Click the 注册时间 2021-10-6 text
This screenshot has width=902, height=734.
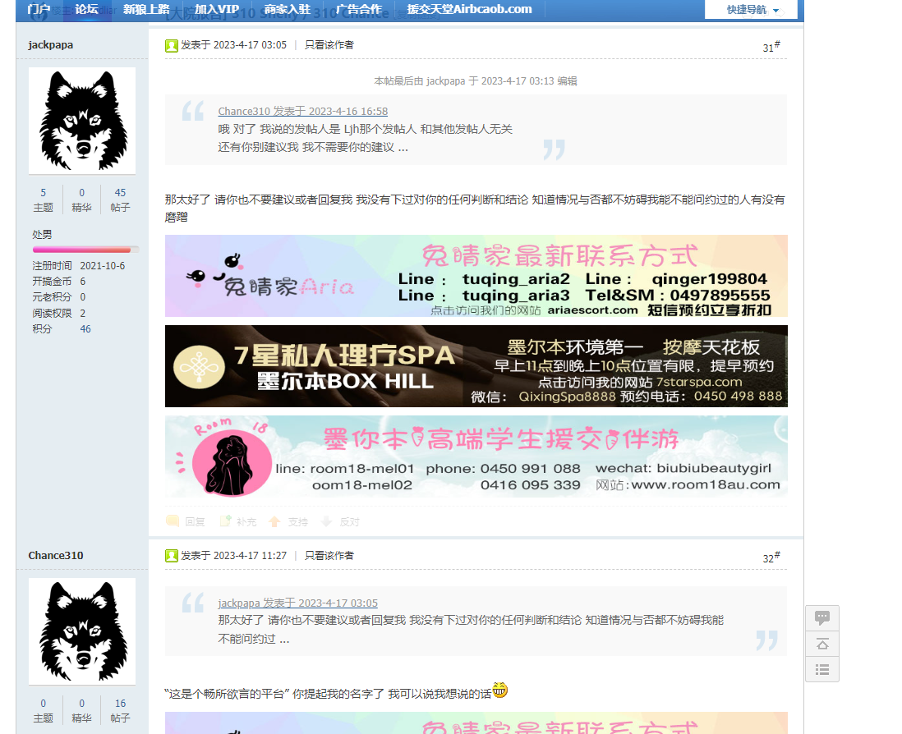pyautogui.click(x=78, y=265)
